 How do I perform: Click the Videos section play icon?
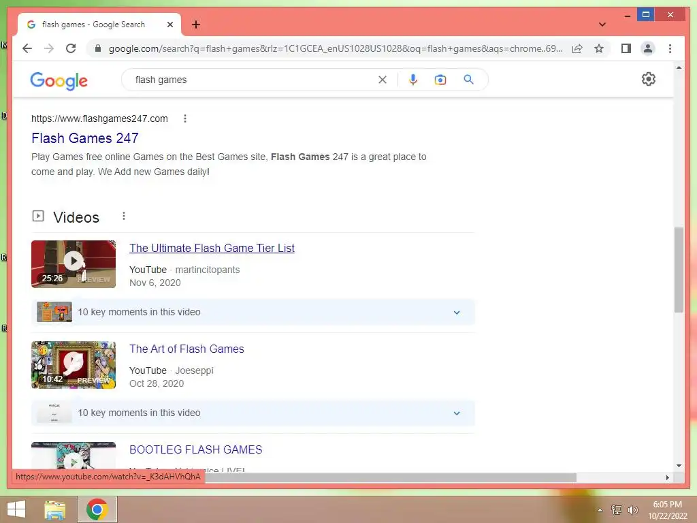coord(38,216)
